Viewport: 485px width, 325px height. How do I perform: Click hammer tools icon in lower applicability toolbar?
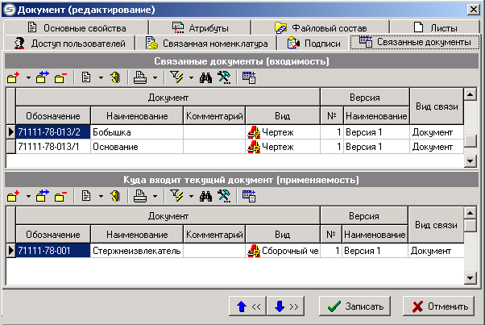[225, 195]
